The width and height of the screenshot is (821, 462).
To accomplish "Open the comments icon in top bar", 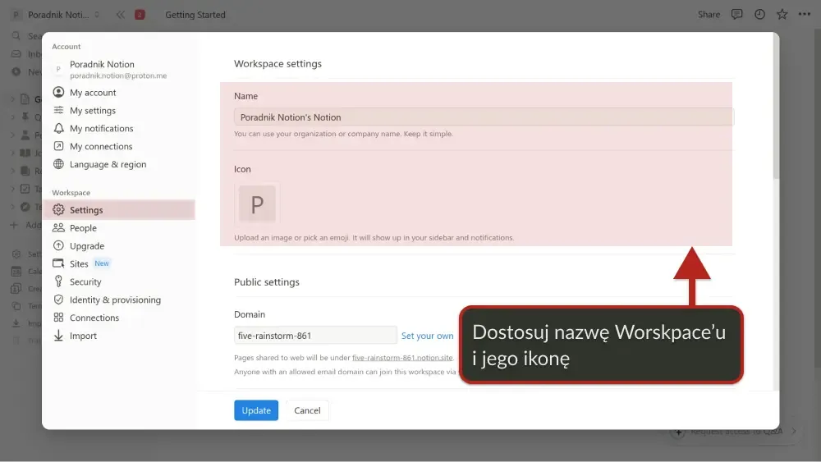I will (736, 14).
